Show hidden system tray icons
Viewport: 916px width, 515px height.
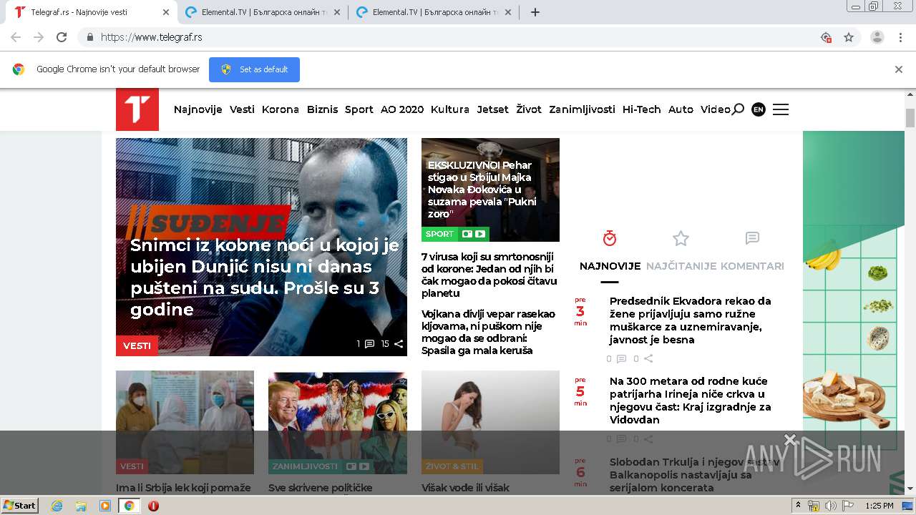798,506
